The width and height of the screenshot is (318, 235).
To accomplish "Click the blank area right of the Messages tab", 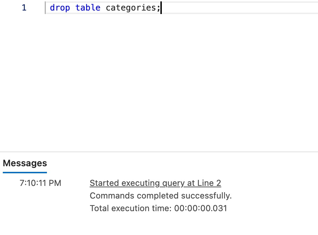I will click(175, 163).
